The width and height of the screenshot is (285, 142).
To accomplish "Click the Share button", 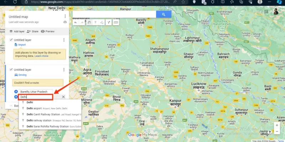I will tap(32, 31).
